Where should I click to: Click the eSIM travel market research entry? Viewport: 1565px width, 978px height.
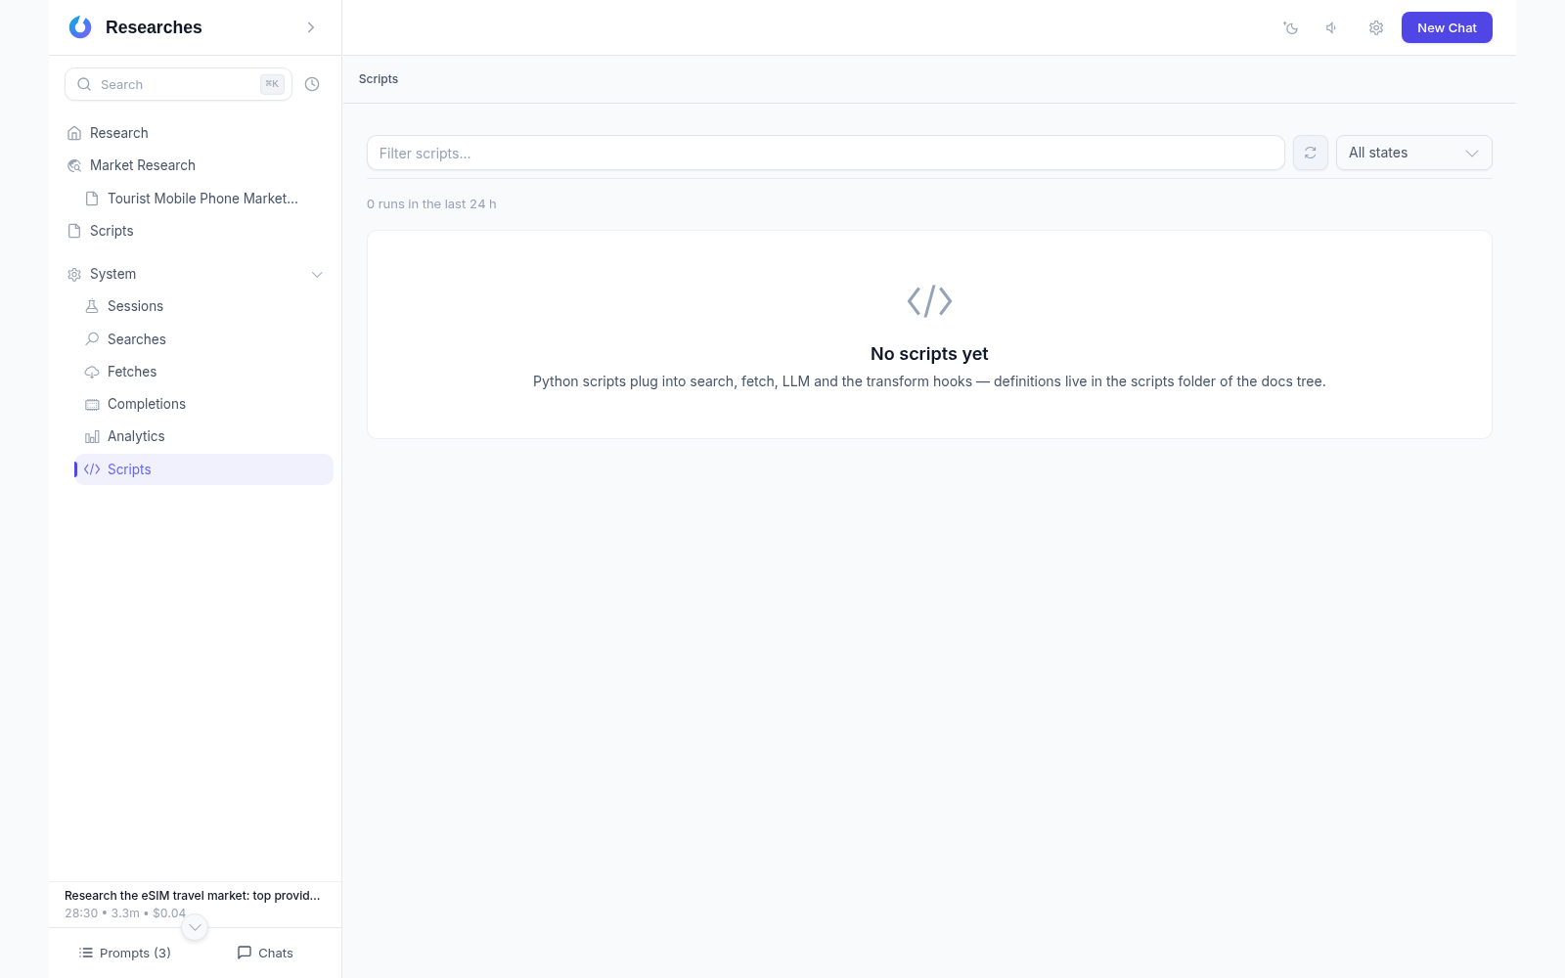click(x=193, y=904)
